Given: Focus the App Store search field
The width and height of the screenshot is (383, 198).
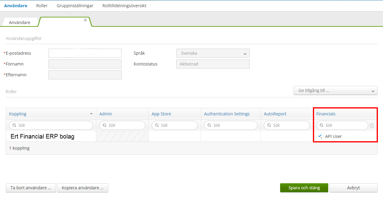Looking at the screenshot, I should [x=178, y=125].
